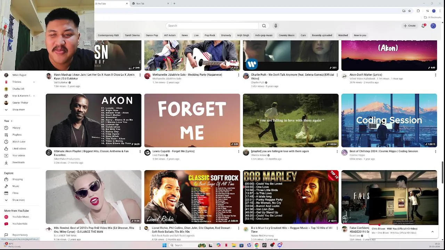This screenshot has width=445, height=250.
Task: Select the Contemporary R&B filter chip
Action: (x=108, y=35)
